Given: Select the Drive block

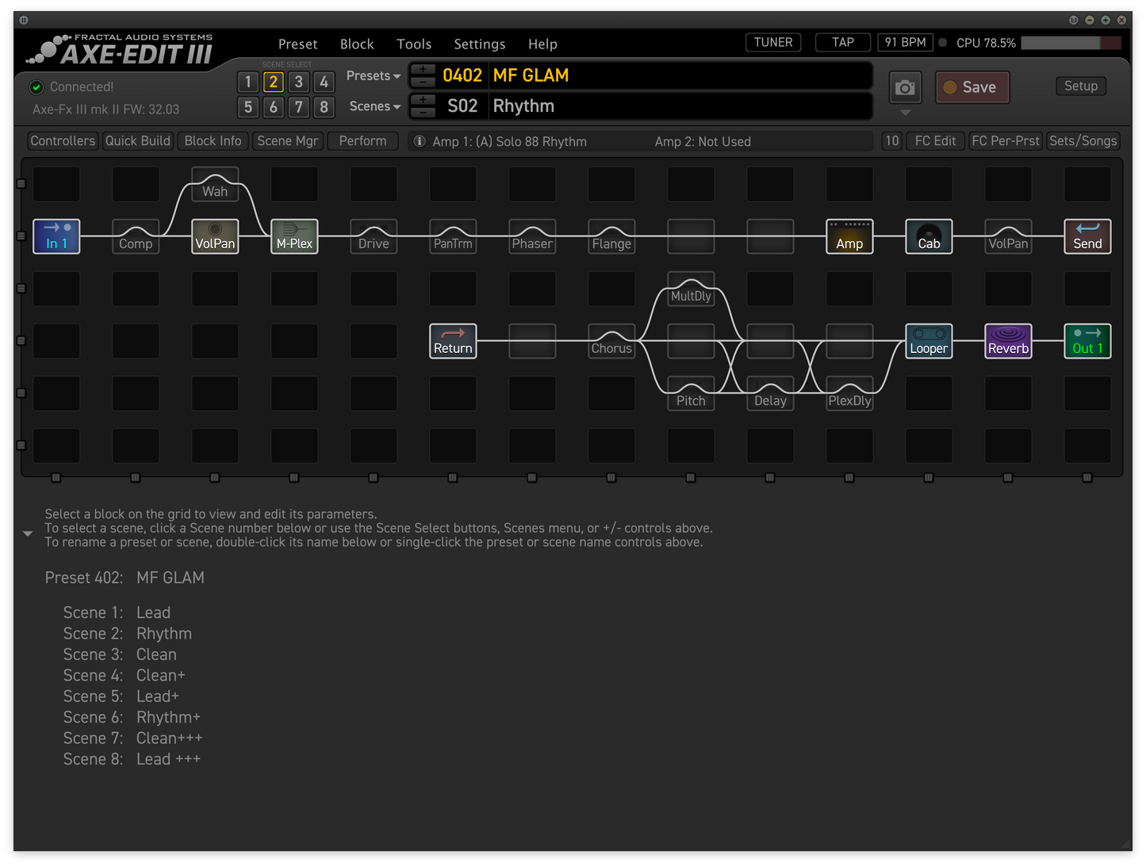Looking at the screenshot, I should point(374,236).
